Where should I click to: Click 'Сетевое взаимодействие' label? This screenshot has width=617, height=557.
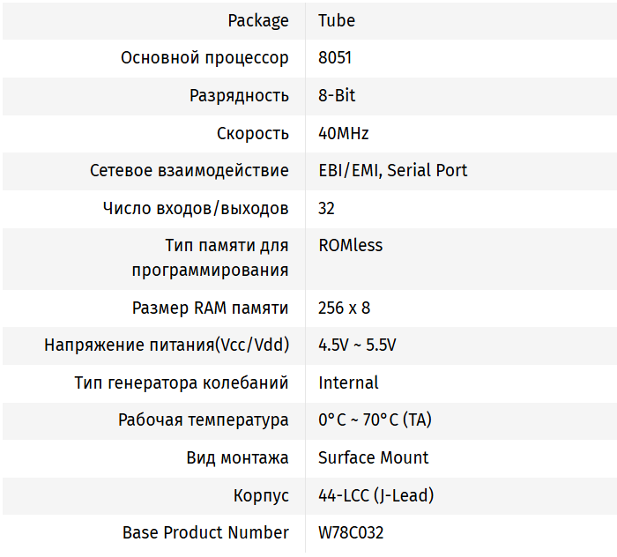coord(189,170)
